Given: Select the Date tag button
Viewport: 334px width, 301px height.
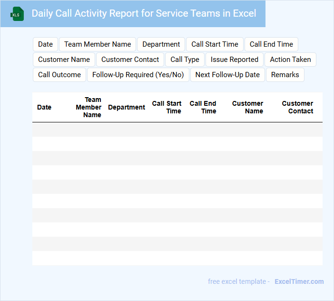Looking at the screenshot, I should coord(45,44).
